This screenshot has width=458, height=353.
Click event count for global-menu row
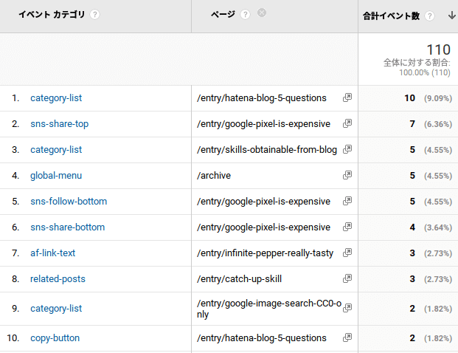coord(431,176)
